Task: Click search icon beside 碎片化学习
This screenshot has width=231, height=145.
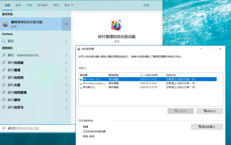Action: (4, 107)
